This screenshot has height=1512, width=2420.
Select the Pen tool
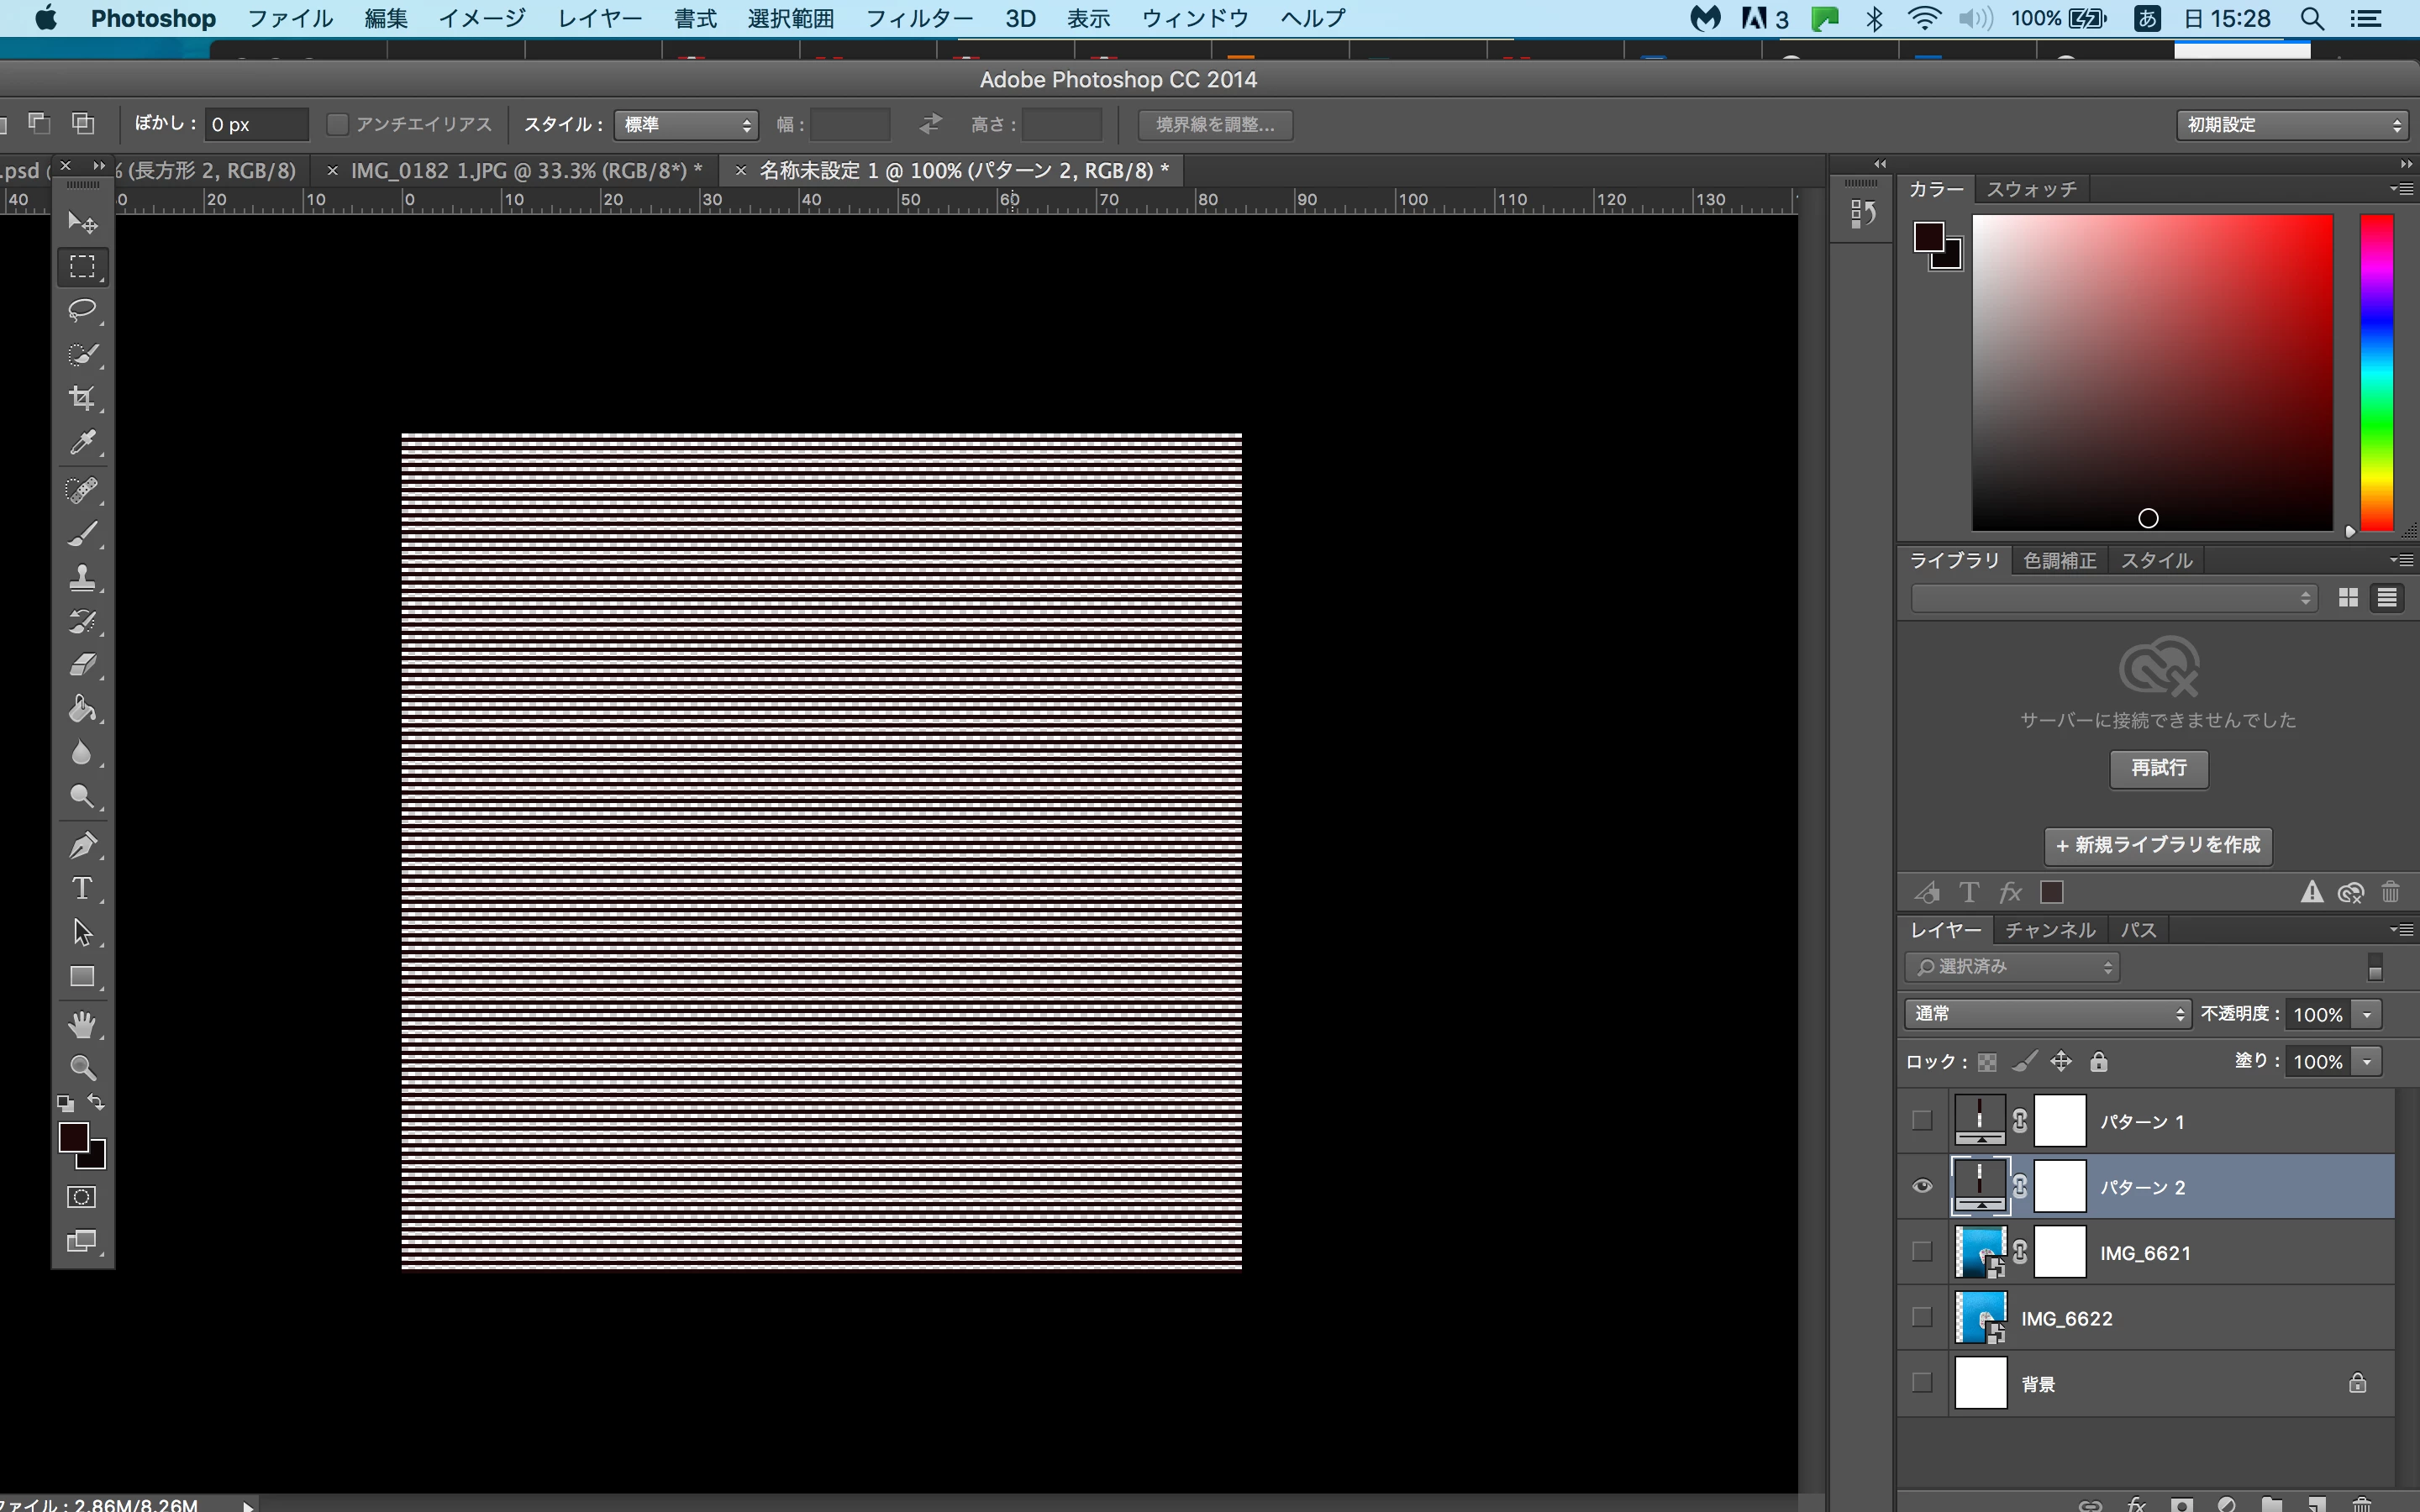(82, 845)
